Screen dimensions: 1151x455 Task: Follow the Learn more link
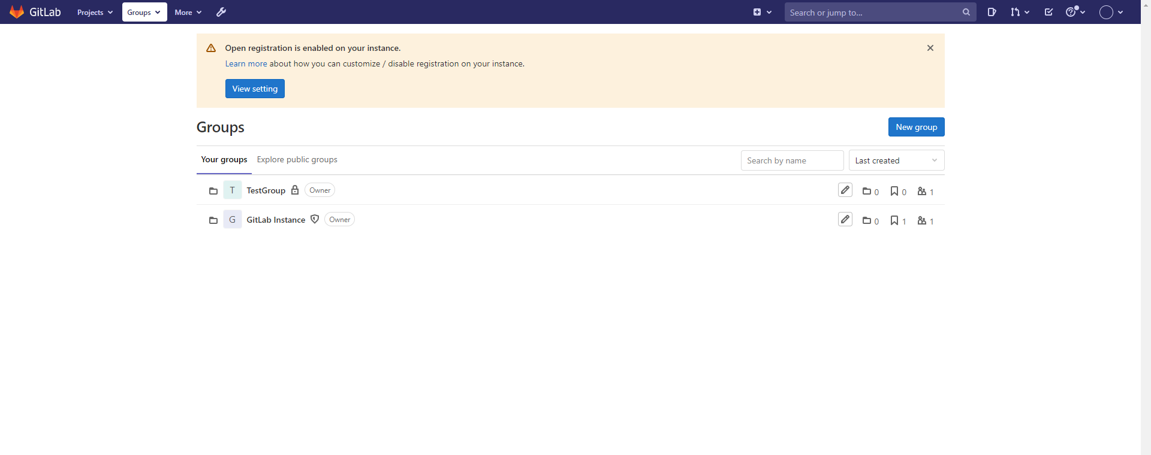(246, 63)
